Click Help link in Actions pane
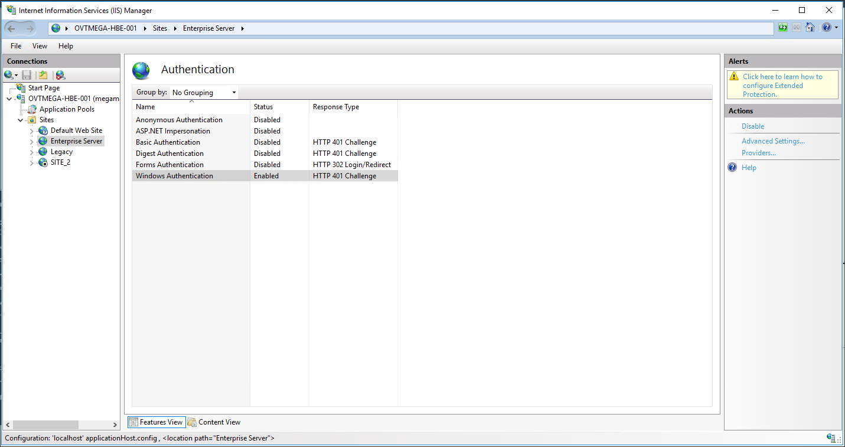This screenshot has width=845, height=447. (749, 168)
